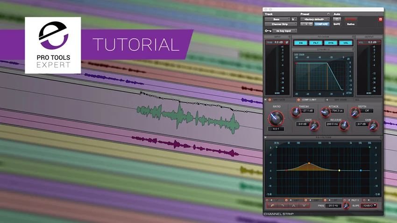The width and height of the screenshot is (397, 223).
Task: Toggle the LMF band enable circle
Action: [x=286, y=200]
